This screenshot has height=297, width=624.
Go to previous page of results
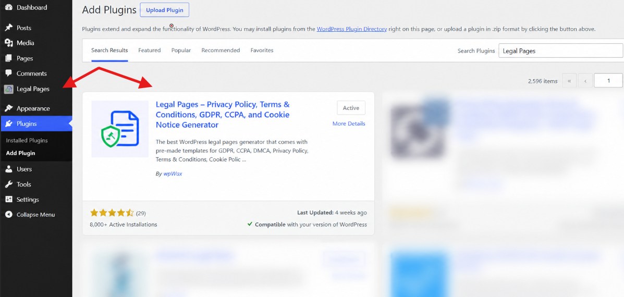585,81
